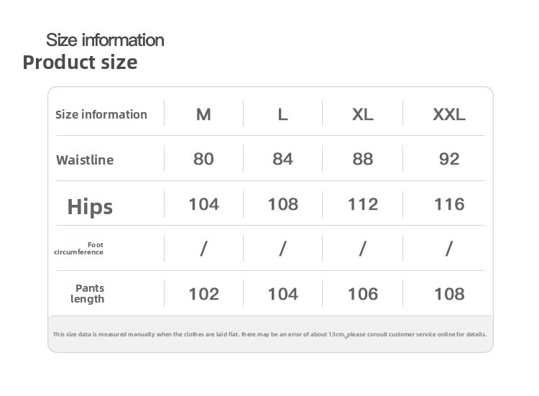Click the Foot circumference row label

79,249
